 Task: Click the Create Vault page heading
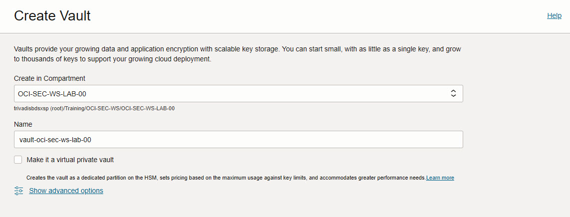[x=52, y=16]
